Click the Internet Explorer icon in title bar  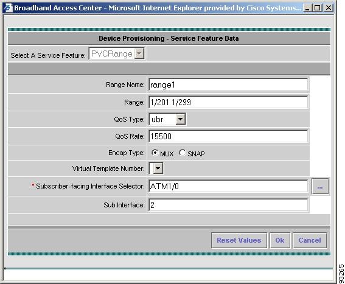click(x=8, y=8)
